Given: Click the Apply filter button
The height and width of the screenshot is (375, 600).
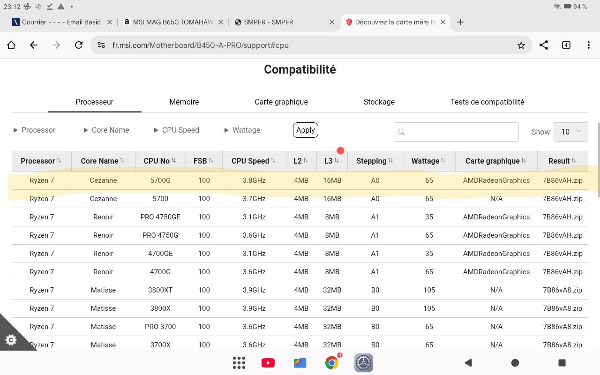Looking at the screenshot, I should [306, 130].
